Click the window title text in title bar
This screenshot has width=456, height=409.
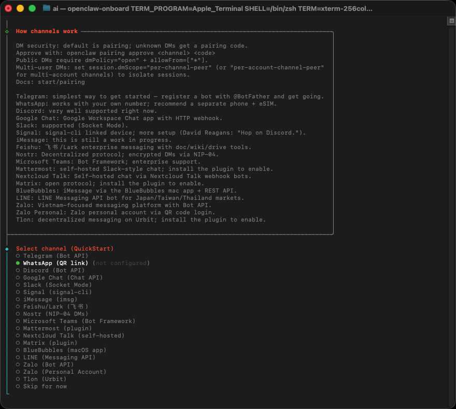click(212, 8)
